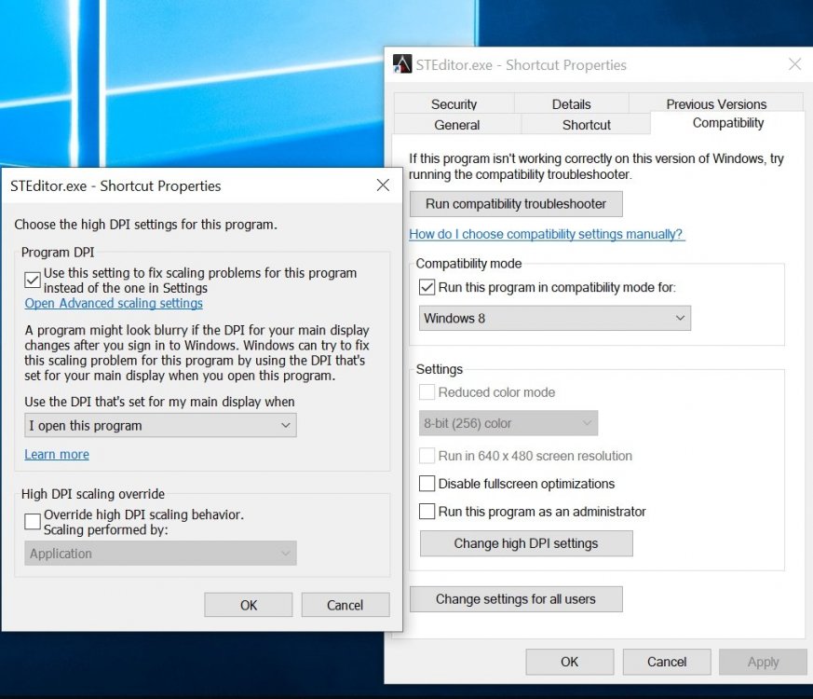Click "Run compatibility troubleshooter"
The image size is (813, 699).
(516, 203)
